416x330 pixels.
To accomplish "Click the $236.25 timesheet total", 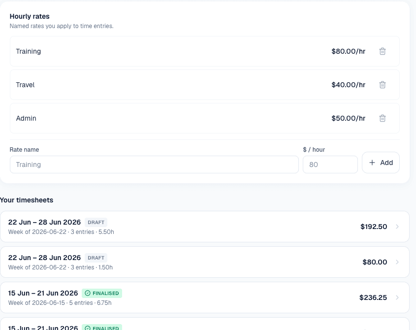I will (373, 297).
